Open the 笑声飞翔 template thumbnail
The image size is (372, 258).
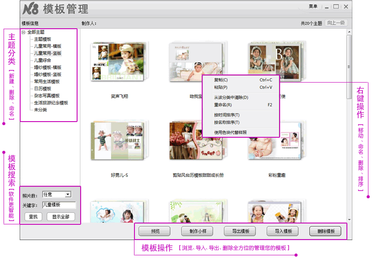click(119, 63)
